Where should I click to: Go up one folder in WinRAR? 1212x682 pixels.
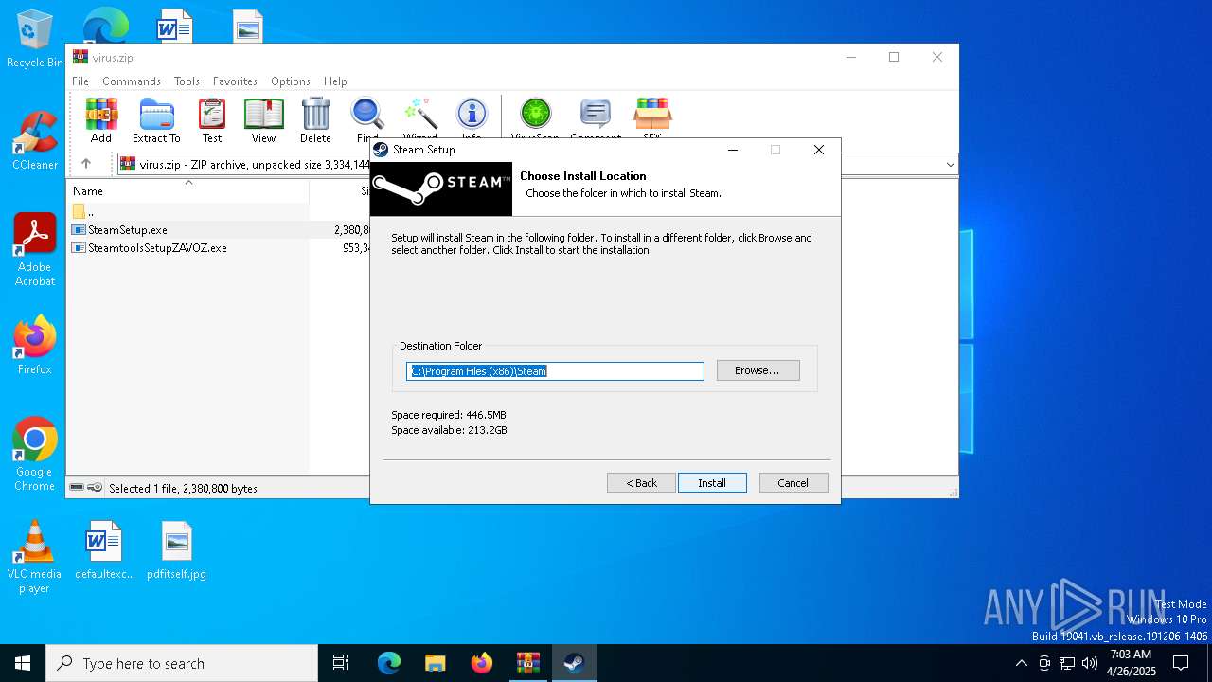86,164
